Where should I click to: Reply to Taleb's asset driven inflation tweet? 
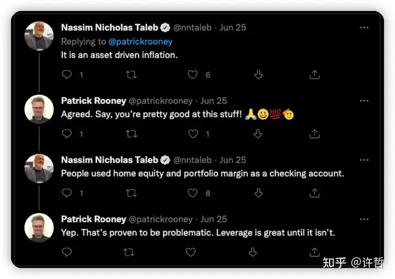[67, 75]
